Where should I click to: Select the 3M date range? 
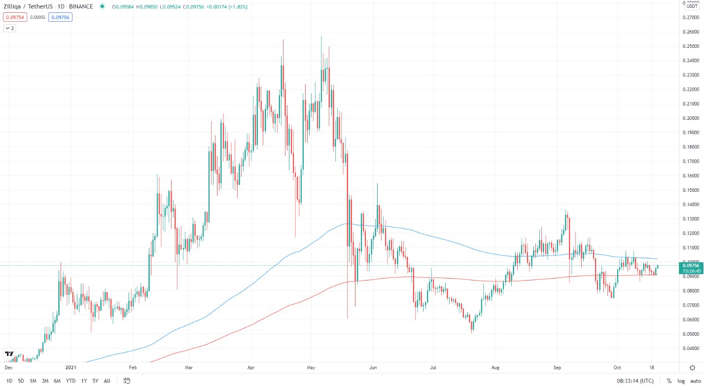pyautogui.click(x=45, y=381)
